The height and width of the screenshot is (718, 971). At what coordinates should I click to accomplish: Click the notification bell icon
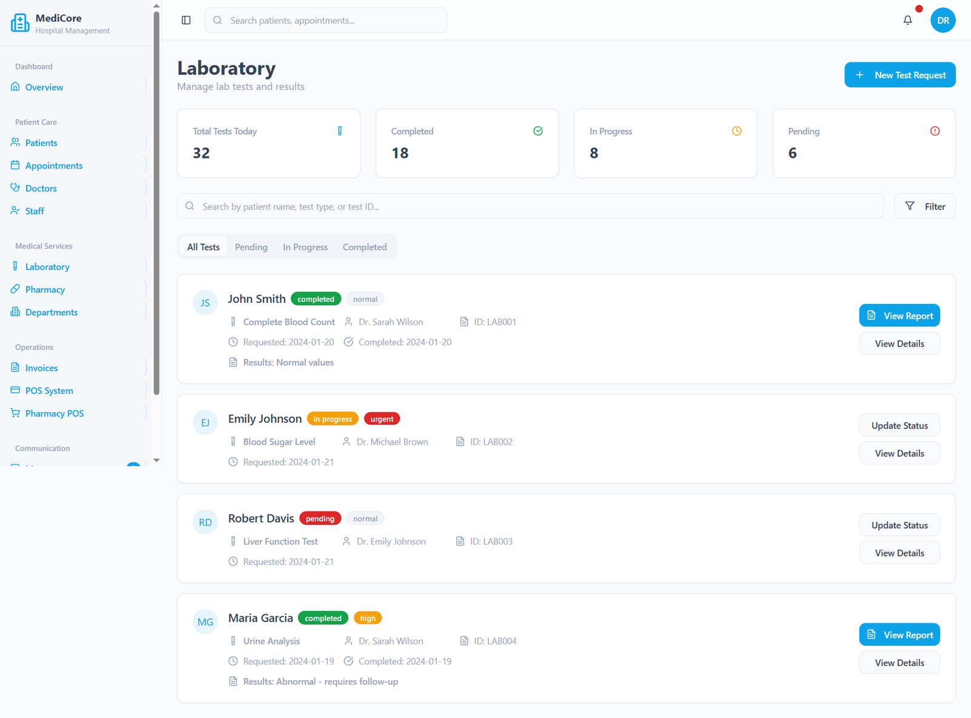pyautogui.click(x=907, y=20)
